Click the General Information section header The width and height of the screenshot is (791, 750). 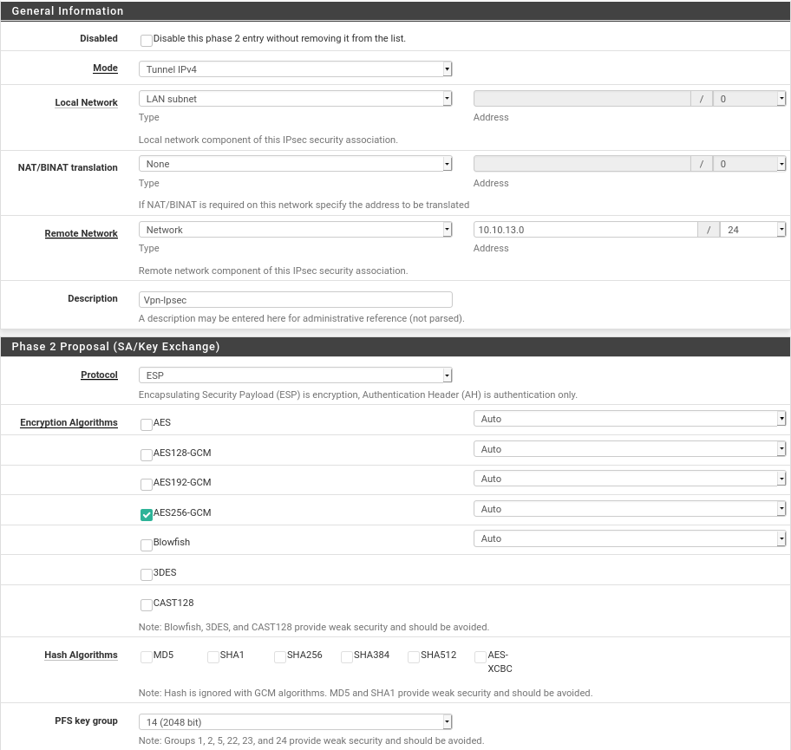[395, 10]
